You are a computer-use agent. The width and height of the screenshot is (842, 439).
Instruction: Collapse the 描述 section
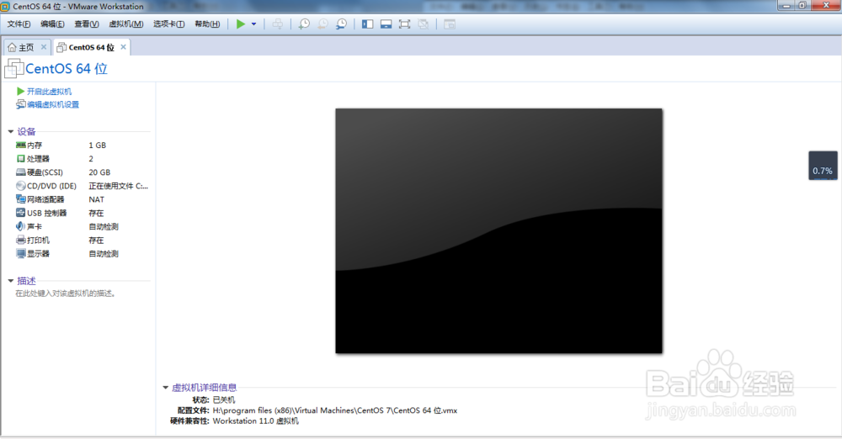pos(11,281)
